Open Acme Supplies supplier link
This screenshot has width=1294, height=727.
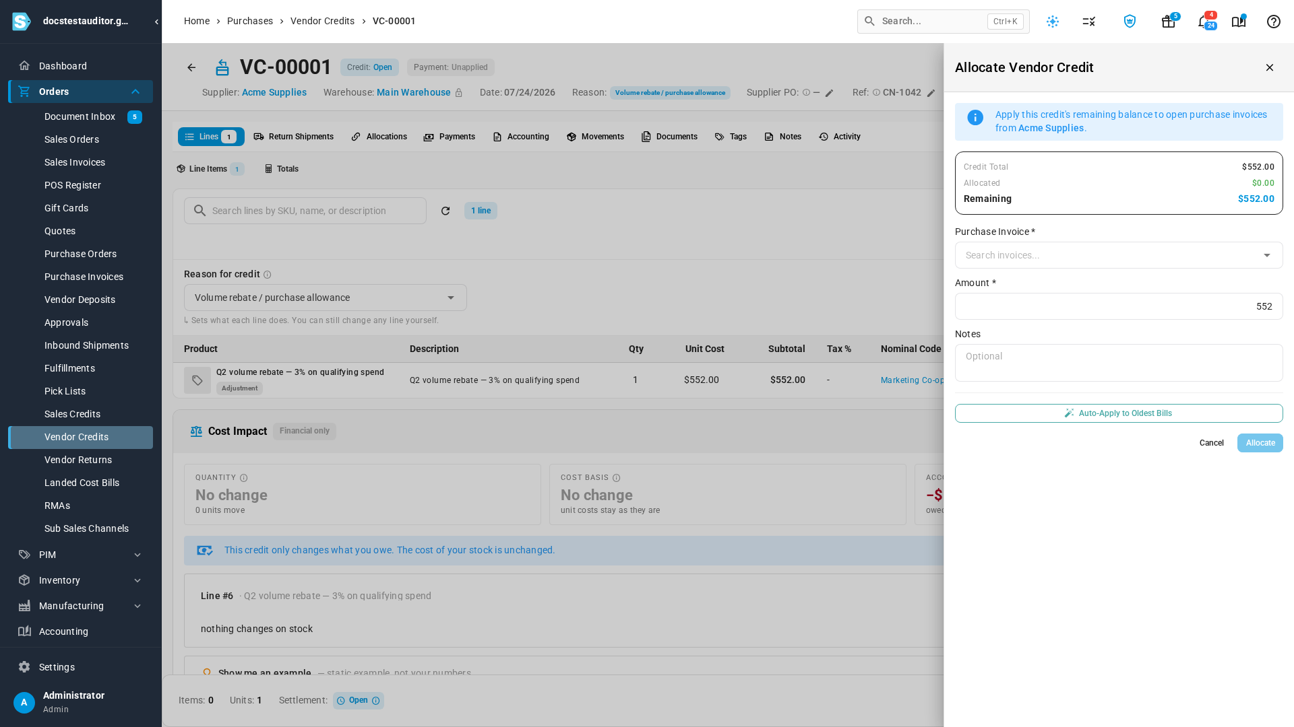tap(274, 92)
